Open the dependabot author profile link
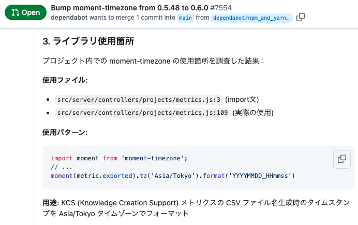Viewport: 358px width, 225px height. point(69,17)
